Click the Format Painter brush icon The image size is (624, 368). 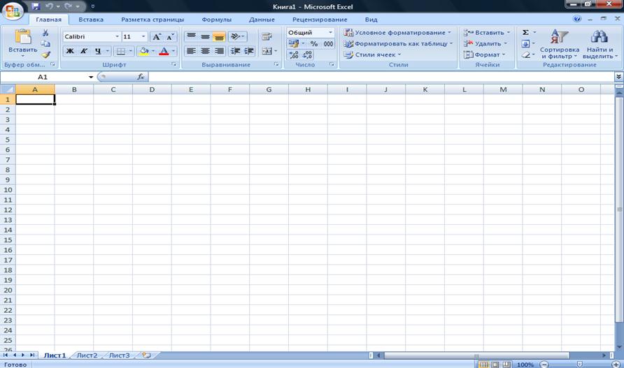[45, 54]
